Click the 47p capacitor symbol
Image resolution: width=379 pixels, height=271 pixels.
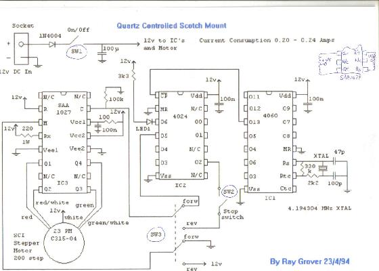point(335,161)
